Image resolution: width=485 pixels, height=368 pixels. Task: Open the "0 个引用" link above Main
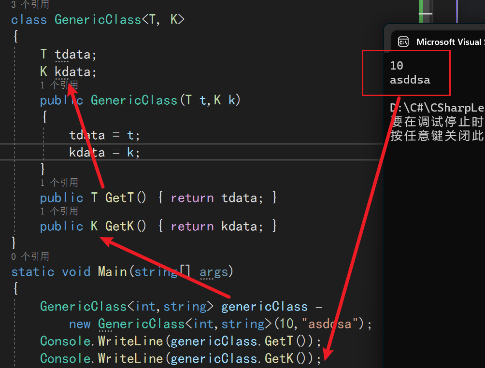point(30,256)
